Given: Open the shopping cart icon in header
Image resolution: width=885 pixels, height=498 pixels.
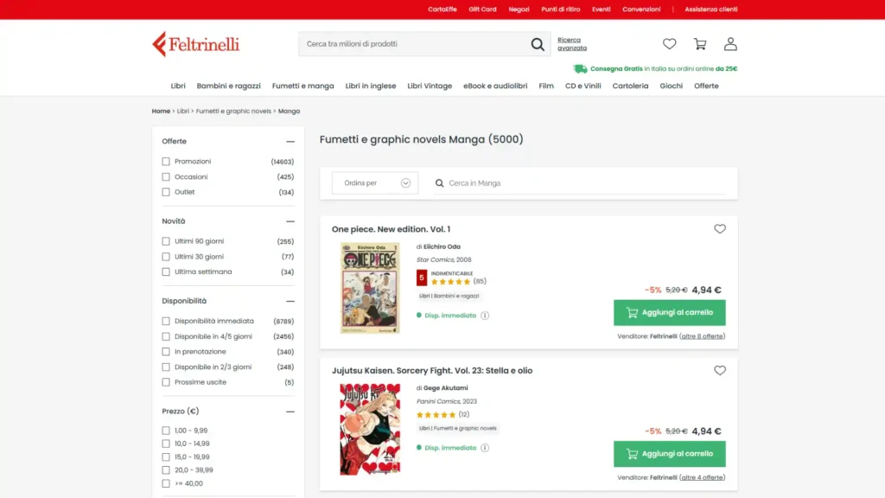Looking at the screenshot, I should point(700,43).
